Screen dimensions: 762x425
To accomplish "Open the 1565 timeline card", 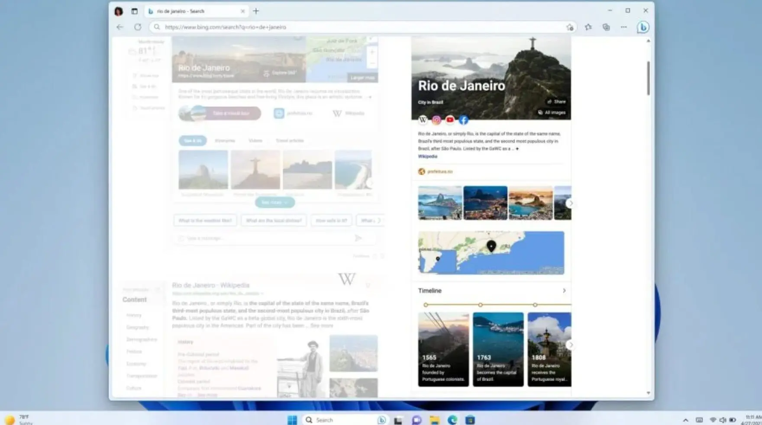I will coord(443,349).
